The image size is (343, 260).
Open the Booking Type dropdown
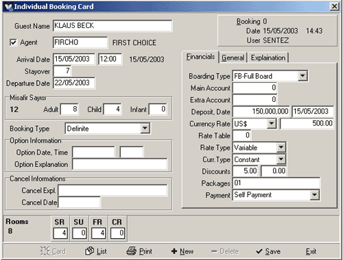(145, 129)
